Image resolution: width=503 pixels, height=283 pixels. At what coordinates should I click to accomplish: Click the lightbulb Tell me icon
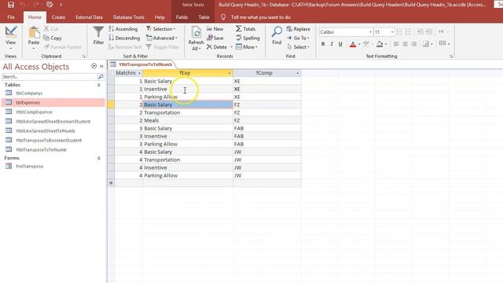point(223,17)
